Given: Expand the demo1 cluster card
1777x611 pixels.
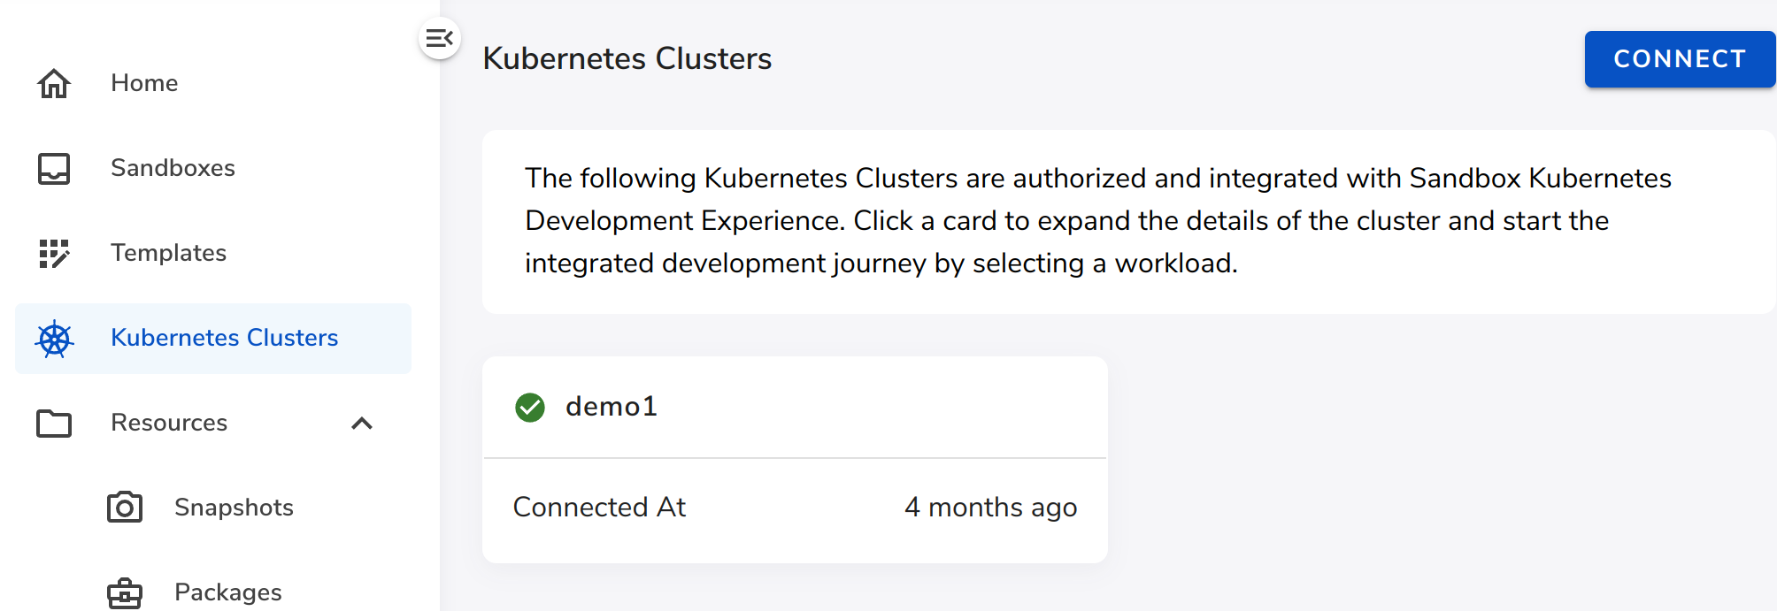Looking at the screenshot, I should pos(795,408).
